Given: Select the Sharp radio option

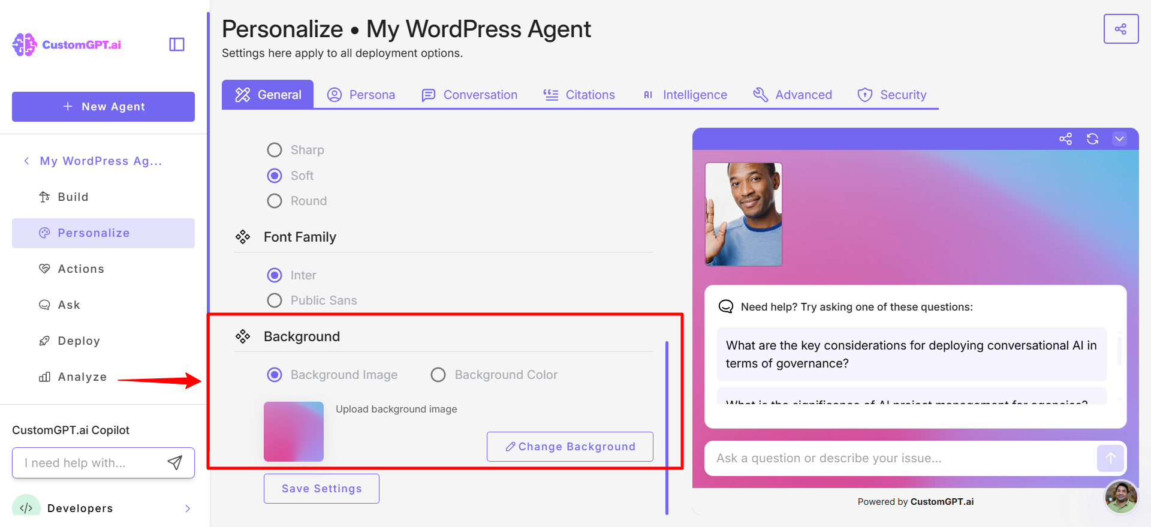Looking at the screenshot, I should tap(275, 150).
